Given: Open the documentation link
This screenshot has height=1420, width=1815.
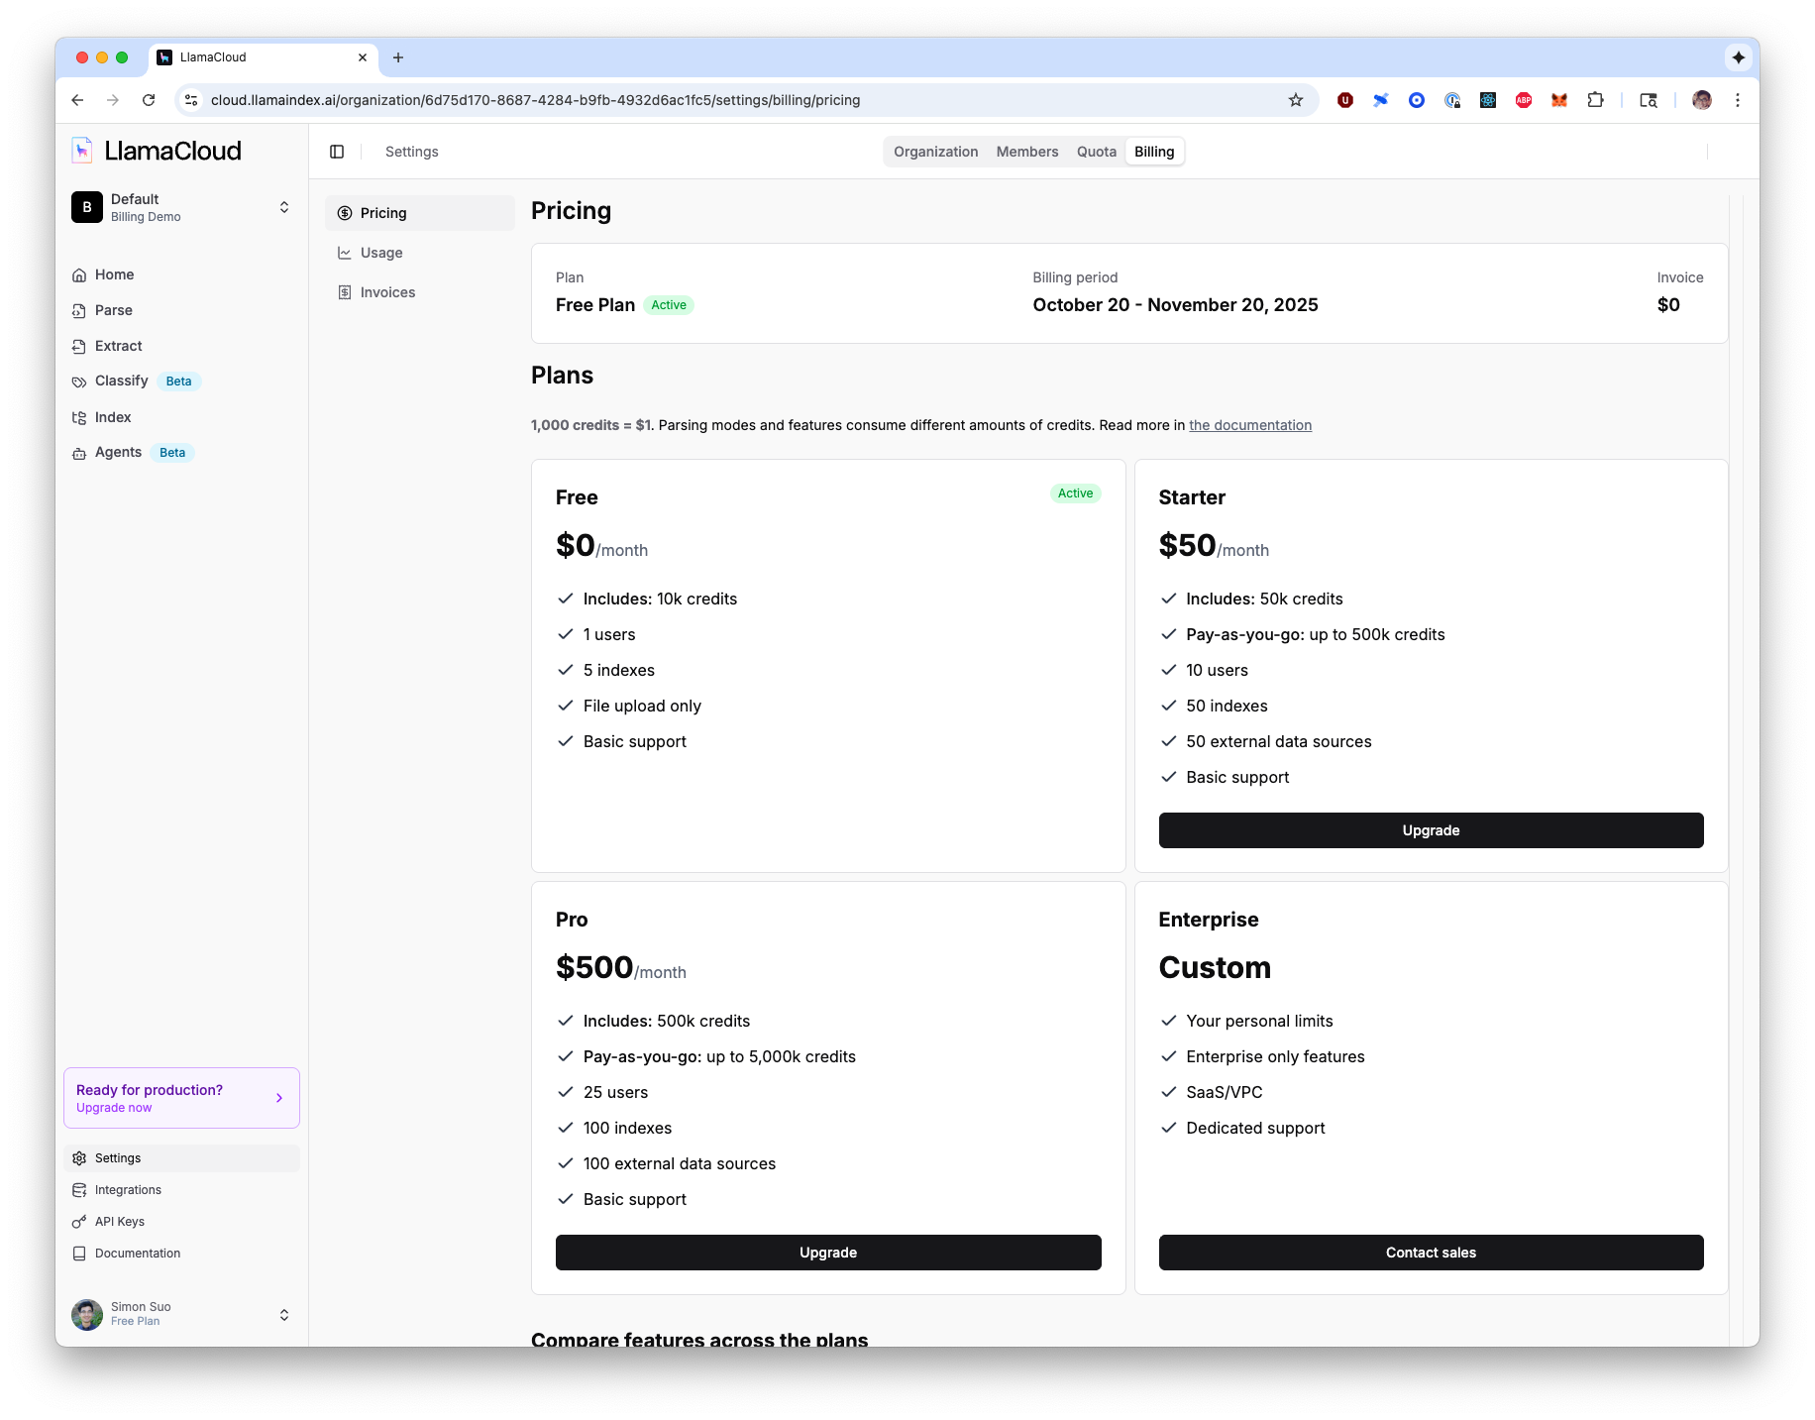Looking at the screenshot, I should pos(1249,425).
